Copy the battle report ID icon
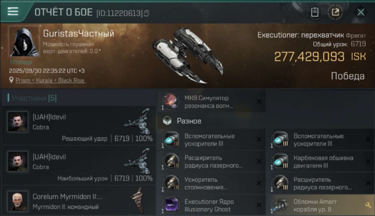Screen dimensions: 375x216 (x=147, y=13)
